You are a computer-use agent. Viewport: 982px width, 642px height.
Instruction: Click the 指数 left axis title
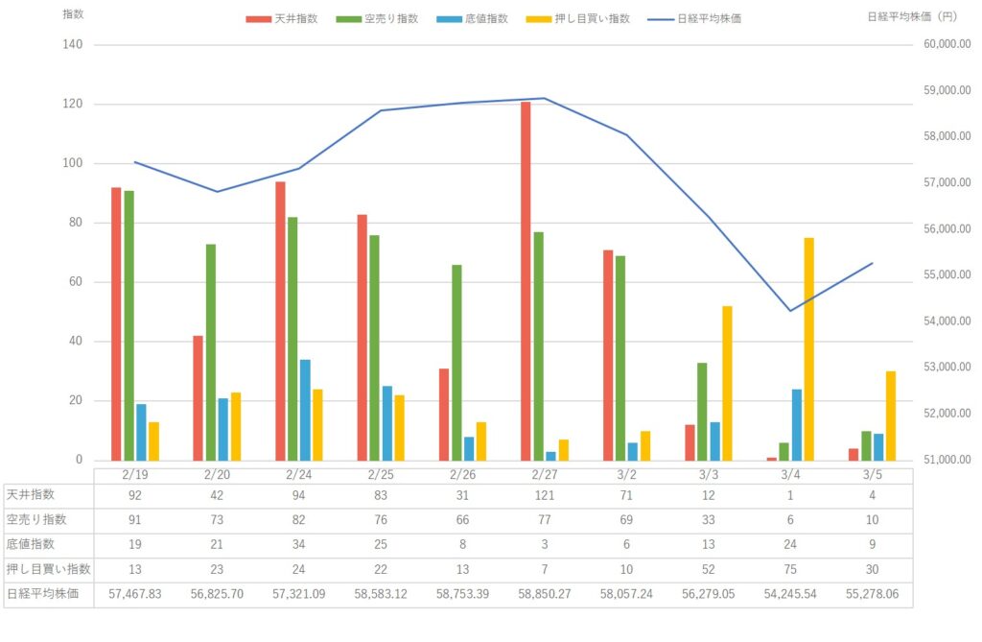pyautogui.click(x=74, y=15)
